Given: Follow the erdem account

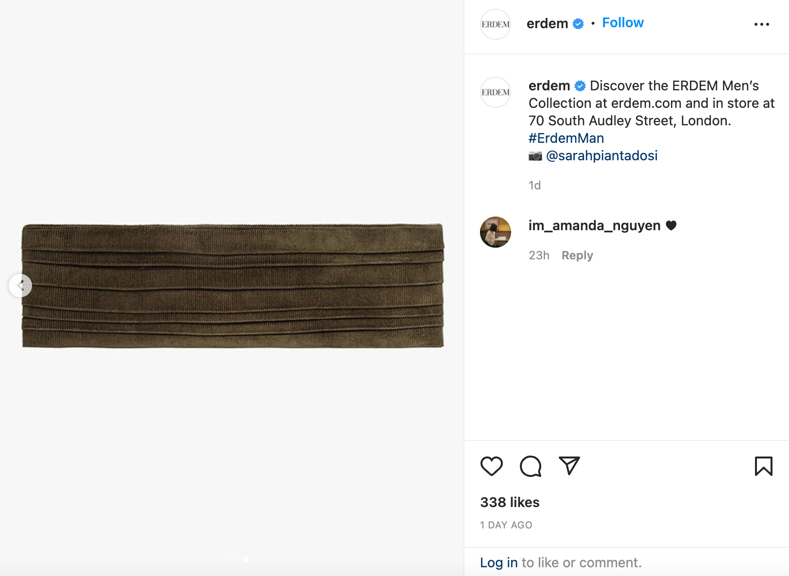Looking at the screenshot, I should 622,23.
